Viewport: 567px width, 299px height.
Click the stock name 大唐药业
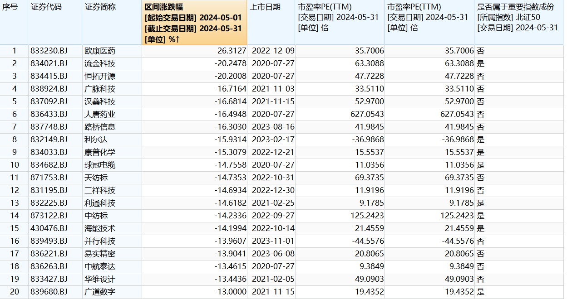pyautogui.click(x=100, y=114)
